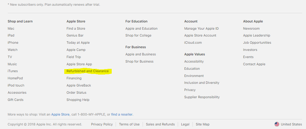Click the Apple Values heading
Screen dimensions: 306x129
click(195, 54)
